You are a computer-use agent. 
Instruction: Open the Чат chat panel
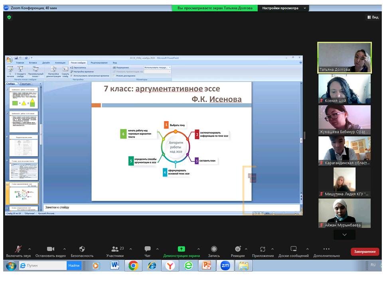[x=148, y=249]
